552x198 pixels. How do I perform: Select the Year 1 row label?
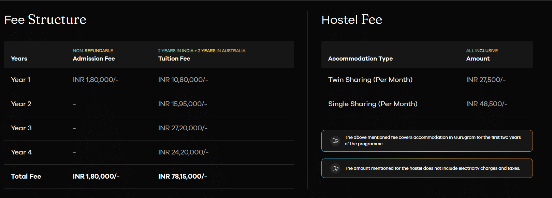(20, 80)
